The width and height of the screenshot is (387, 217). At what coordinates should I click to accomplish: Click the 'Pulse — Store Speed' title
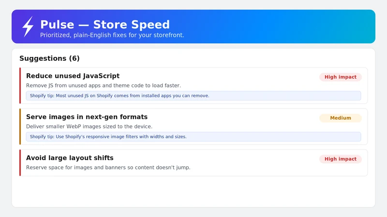click(105, 25)
